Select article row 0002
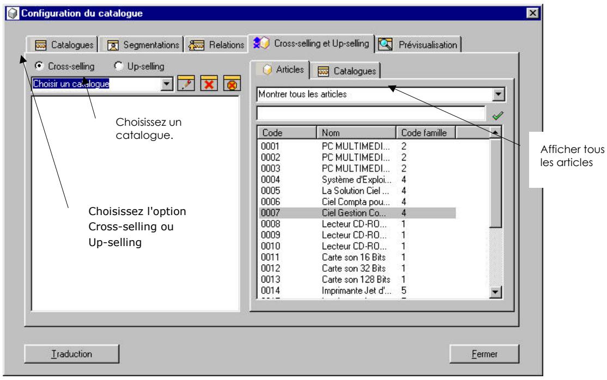 357,157
